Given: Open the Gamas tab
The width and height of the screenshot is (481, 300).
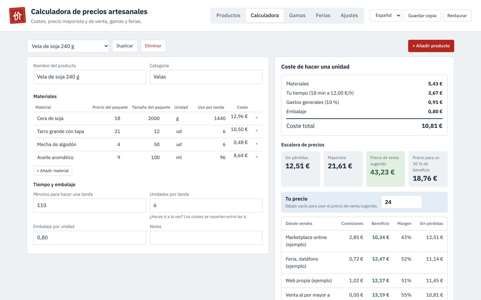Looking at the screenshot, I should (x=297, y=15).
